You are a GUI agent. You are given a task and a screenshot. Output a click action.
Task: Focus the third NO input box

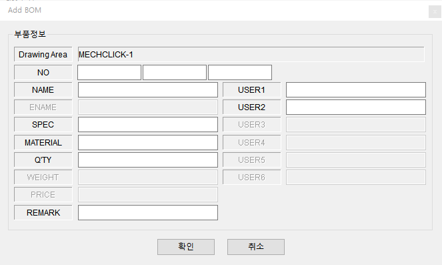point(240,73)
